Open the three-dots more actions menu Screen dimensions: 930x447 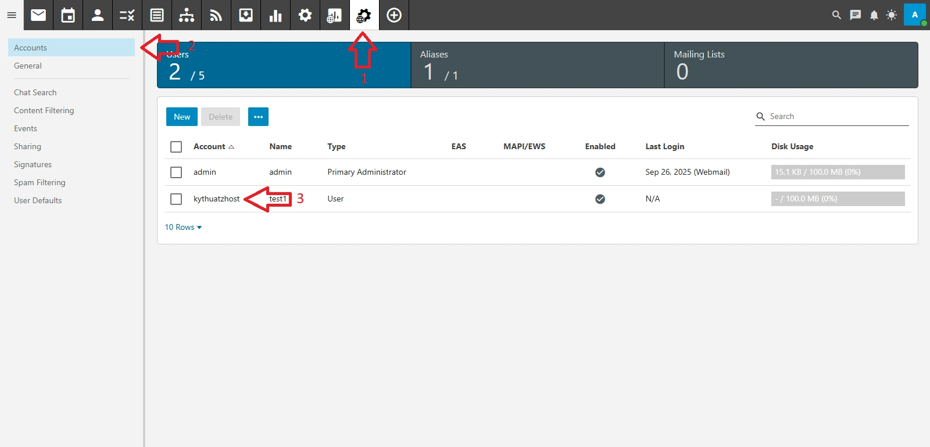258,117
